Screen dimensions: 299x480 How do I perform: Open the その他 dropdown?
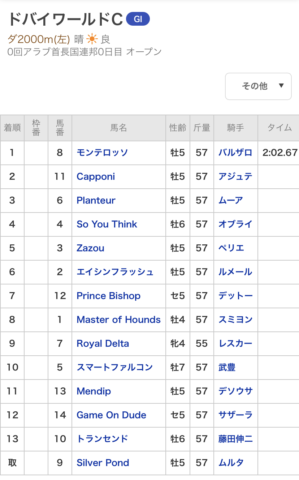tap(258, 86)
